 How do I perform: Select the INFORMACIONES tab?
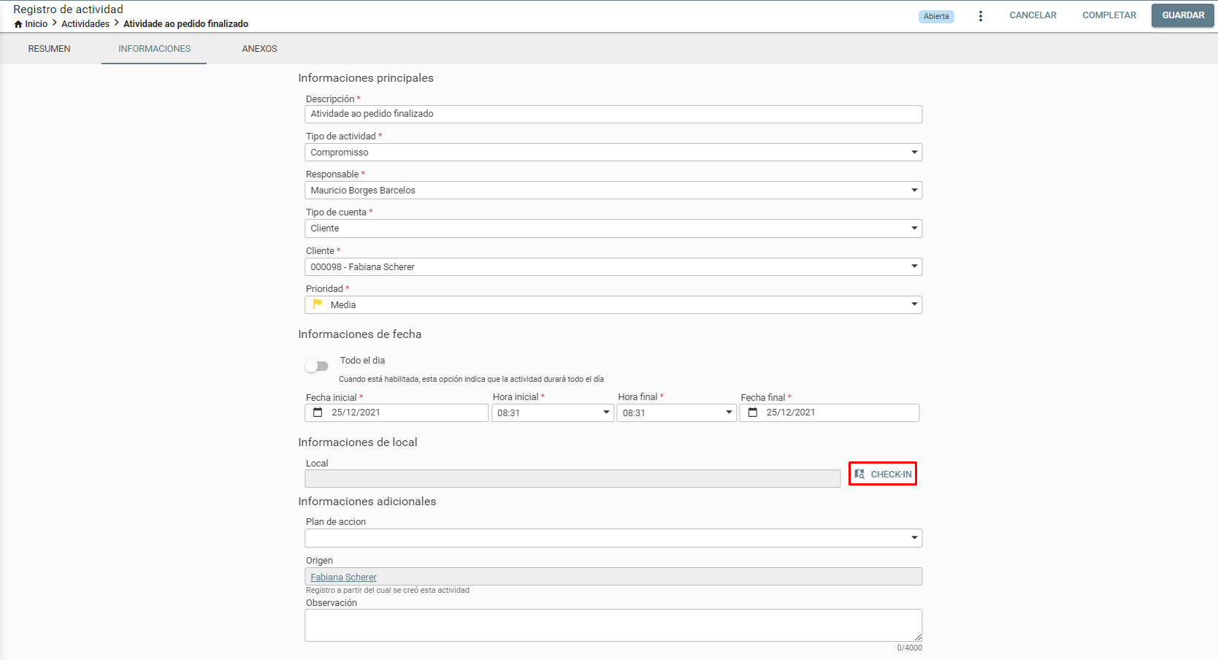(154, 49)
